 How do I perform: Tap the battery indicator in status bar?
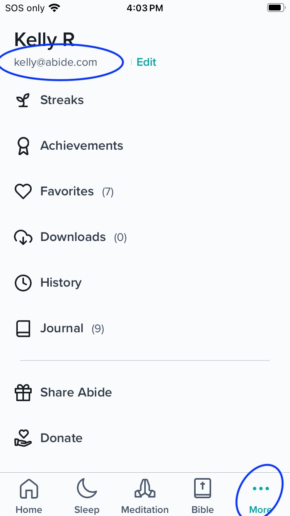pos(276,8)
